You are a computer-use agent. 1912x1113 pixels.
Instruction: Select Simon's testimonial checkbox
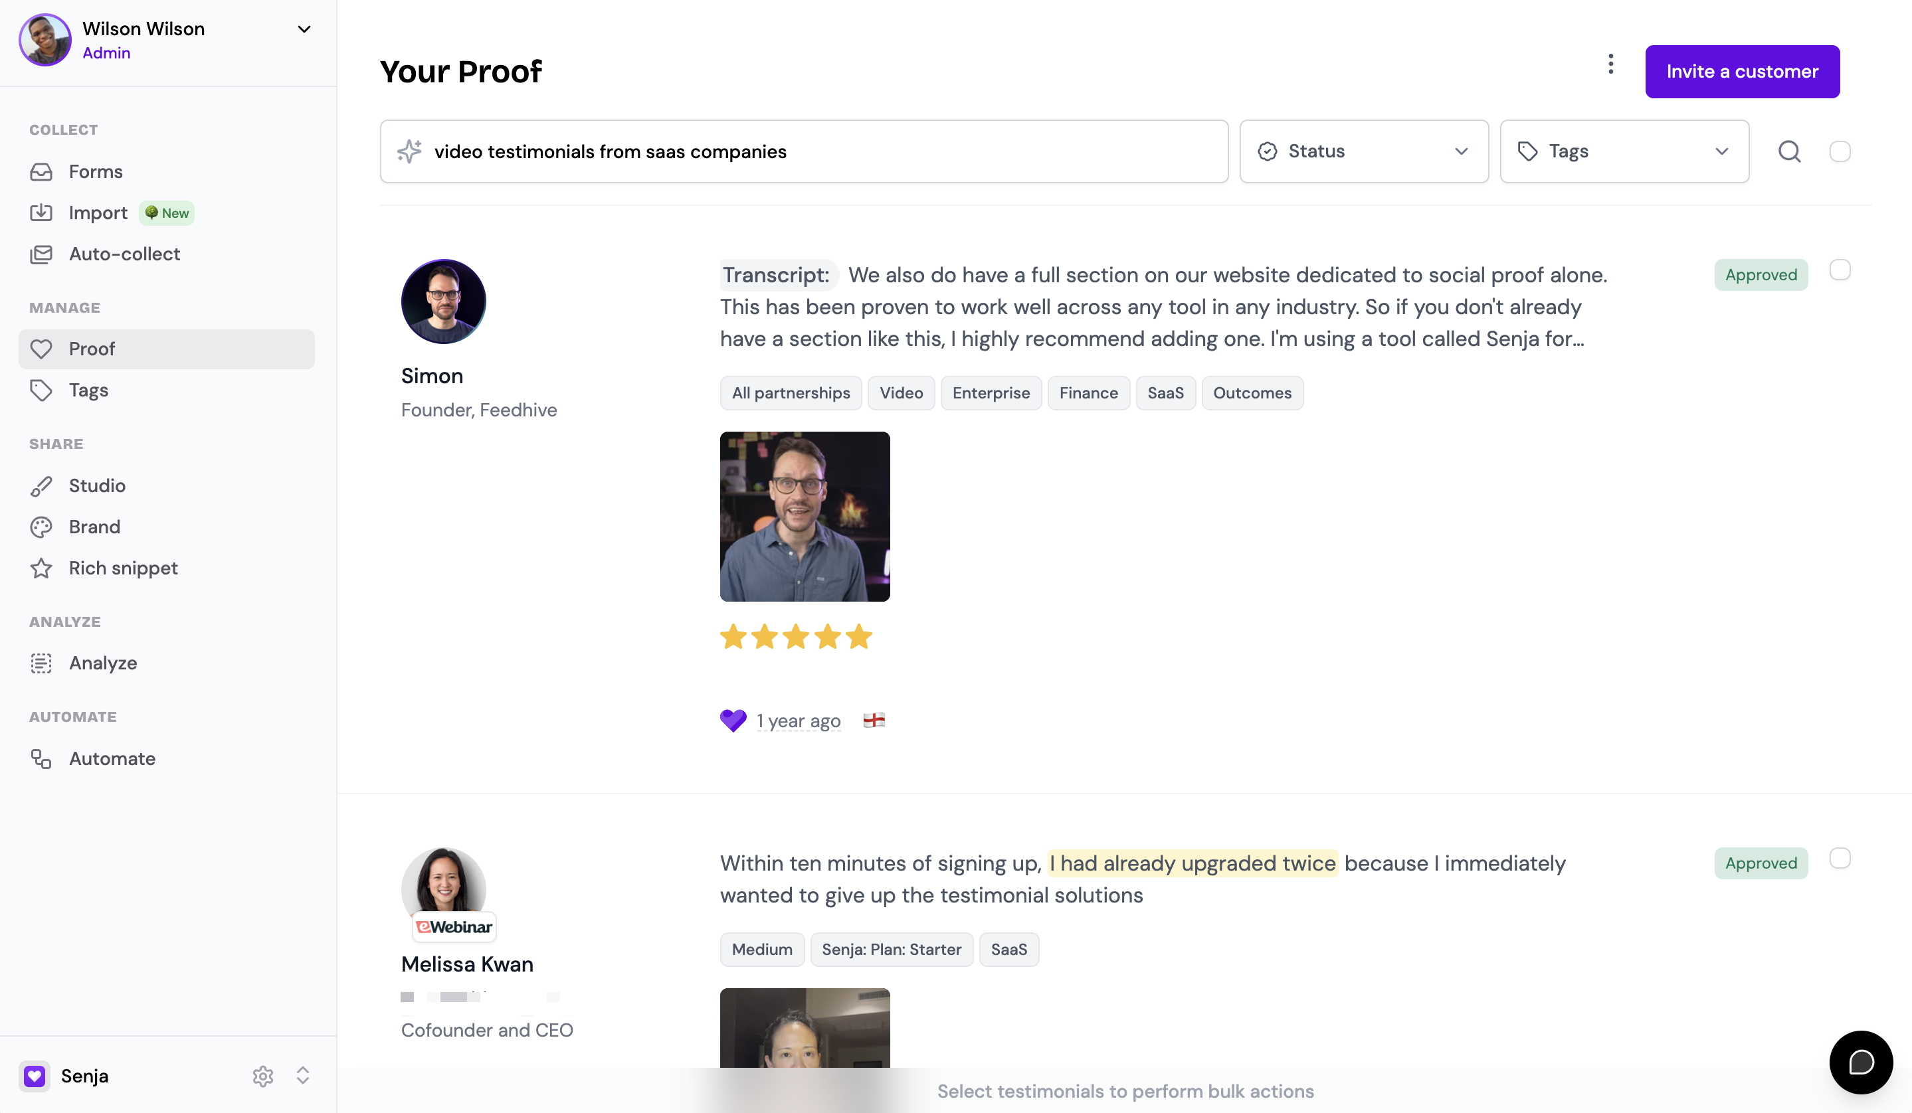coord(1839,270)
